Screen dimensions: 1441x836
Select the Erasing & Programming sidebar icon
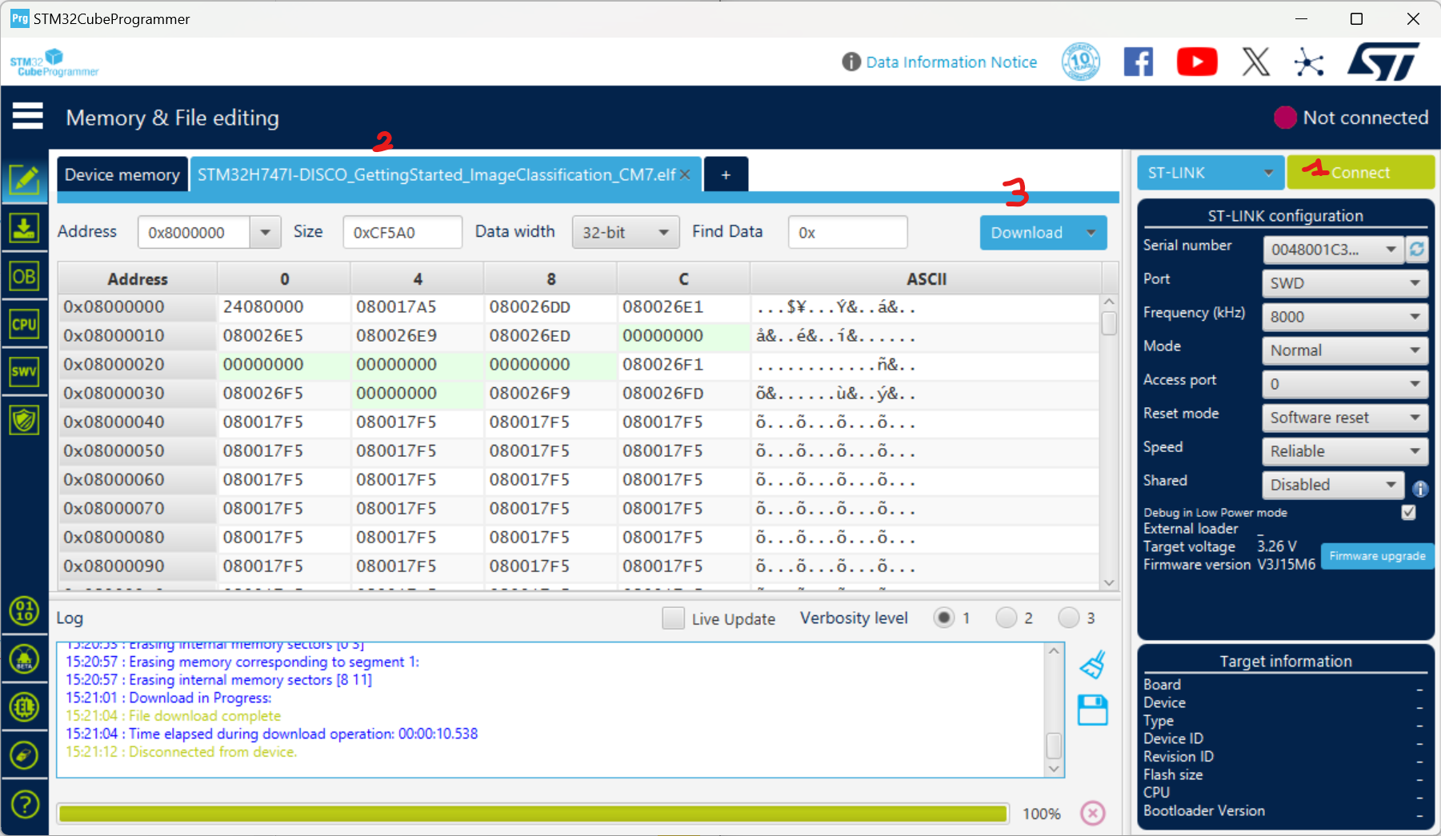(25, 228)
